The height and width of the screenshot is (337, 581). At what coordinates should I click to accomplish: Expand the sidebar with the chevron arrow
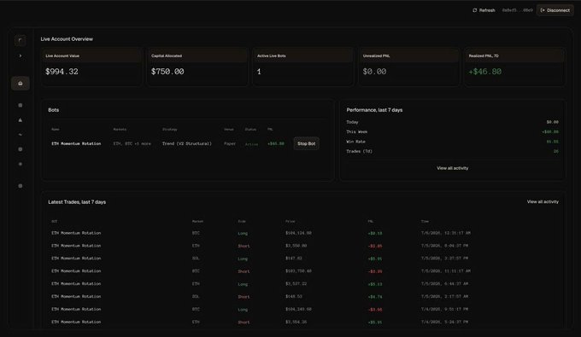(x=21, y=55)
